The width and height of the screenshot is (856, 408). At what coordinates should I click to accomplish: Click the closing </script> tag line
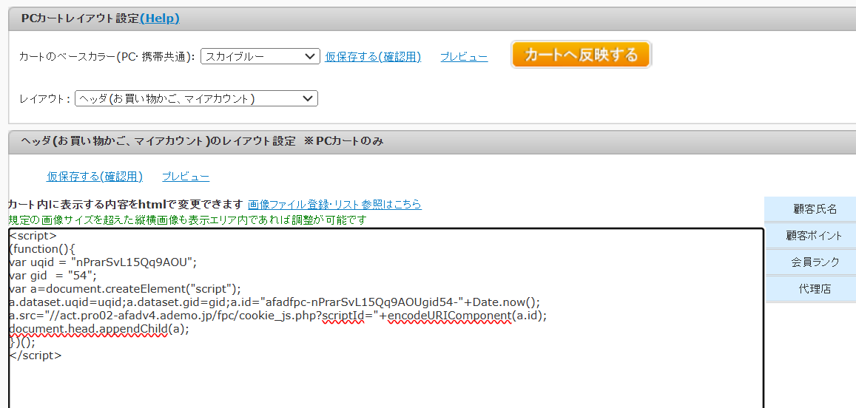36,356
